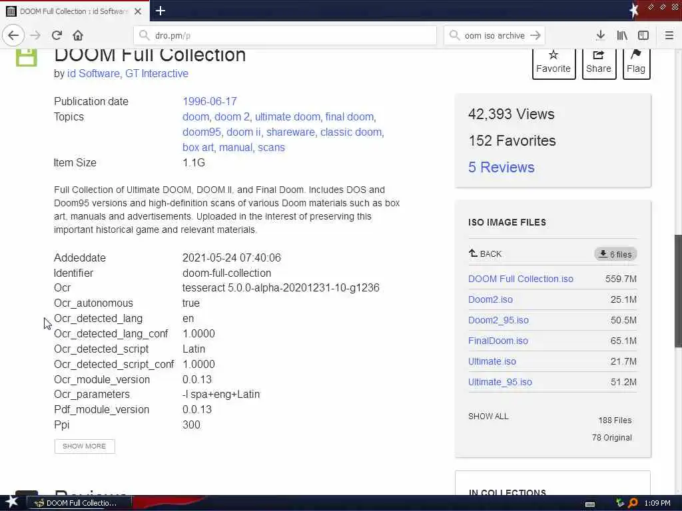Download Doom2.iso file
The image size is (682, 511).
[490, 299]
